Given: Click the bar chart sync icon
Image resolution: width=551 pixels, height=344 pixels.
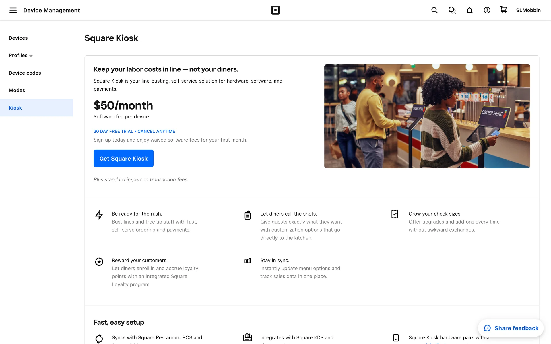Looking at the screenshot, I should coord(247,261).
